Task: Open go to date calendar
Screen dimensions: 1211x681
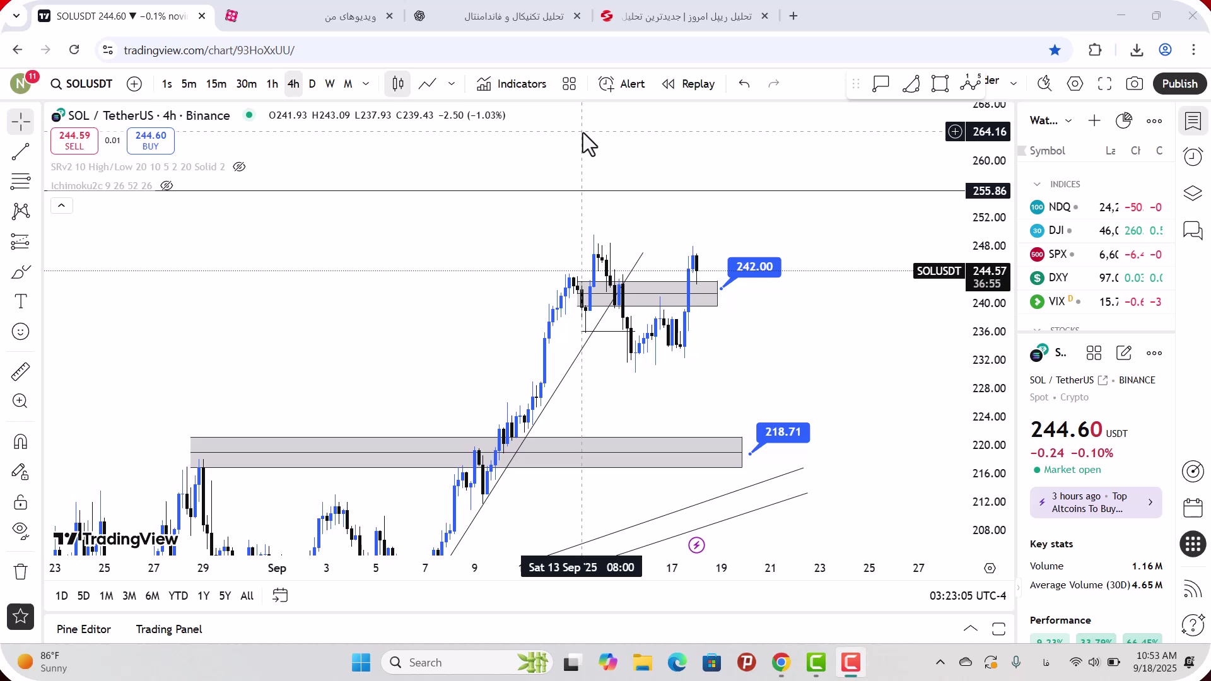Action: point(280,596)
